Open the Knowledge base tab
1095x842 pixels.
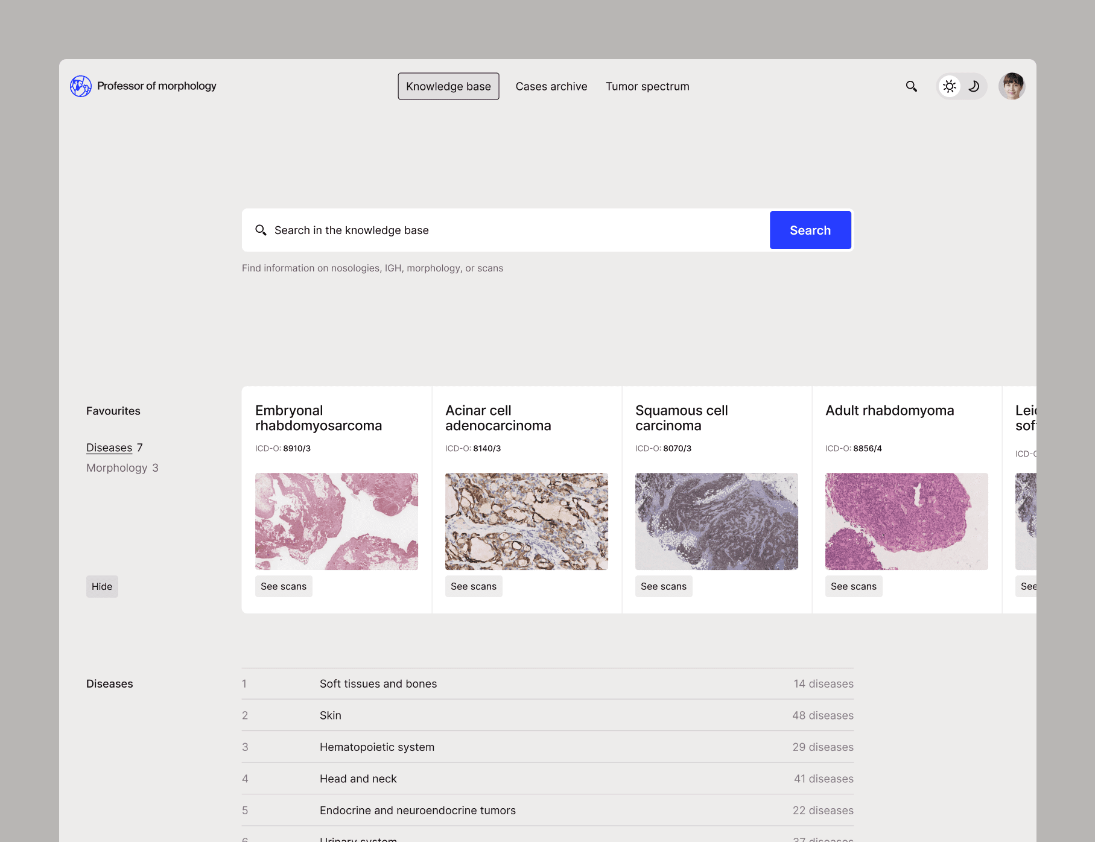point(448,86)
